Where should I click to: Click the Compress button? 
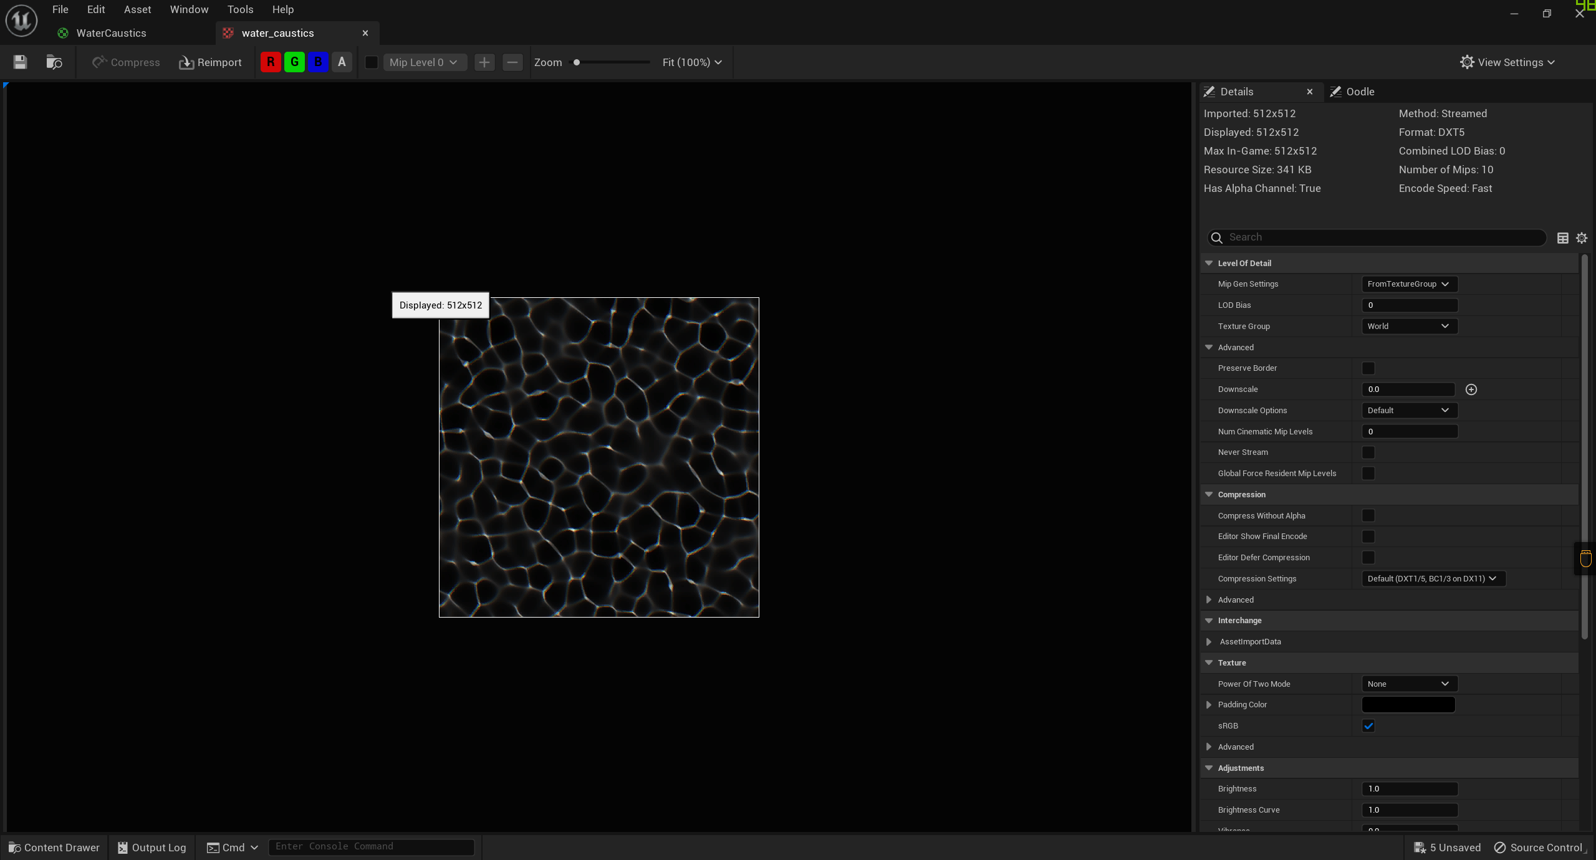pyautogui.click(x=126, y=62)
